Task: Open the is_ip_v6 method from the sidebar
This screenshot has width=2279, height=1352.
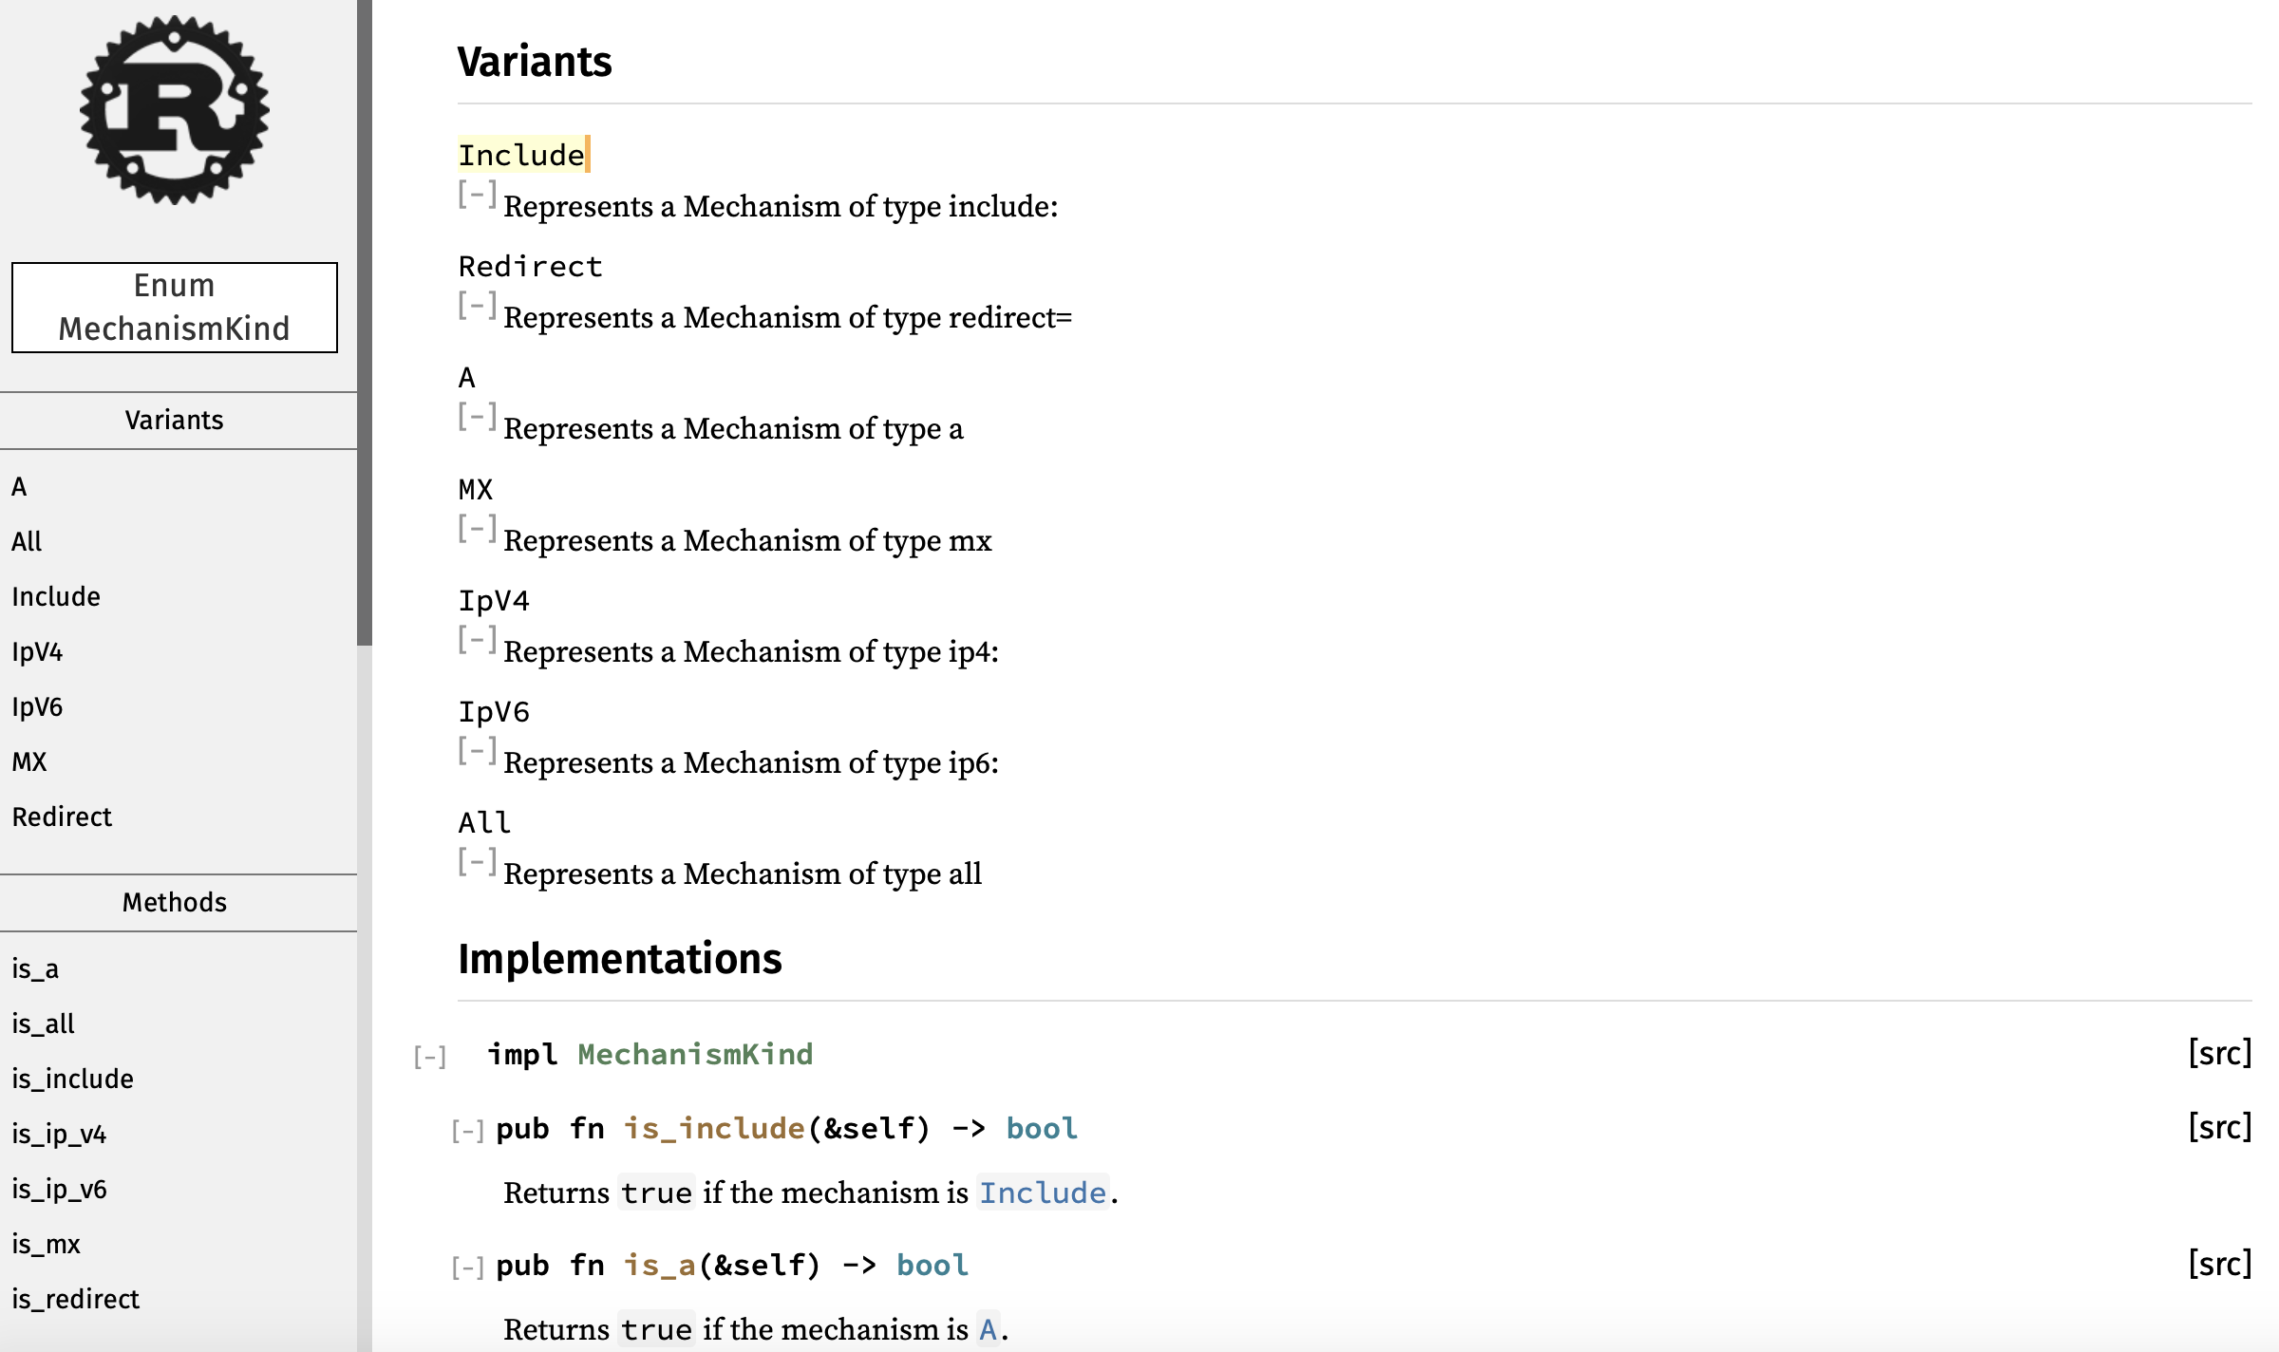Action: coord(59,1189)
